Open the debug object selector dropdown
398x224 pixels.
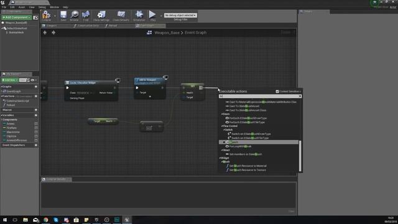[180, 15]
